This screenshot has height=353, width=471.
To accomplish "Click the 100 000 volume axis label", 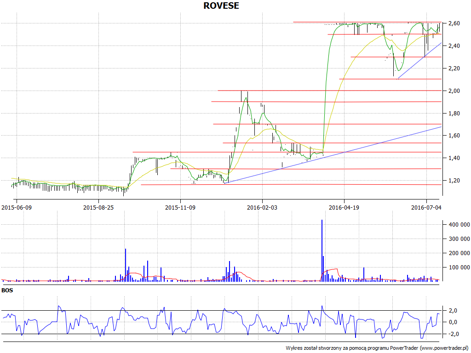I will pos(460,268).
